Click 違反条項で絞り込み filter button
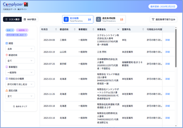The width and height of the screenshot is (183, 128). [x=163, y=19]
